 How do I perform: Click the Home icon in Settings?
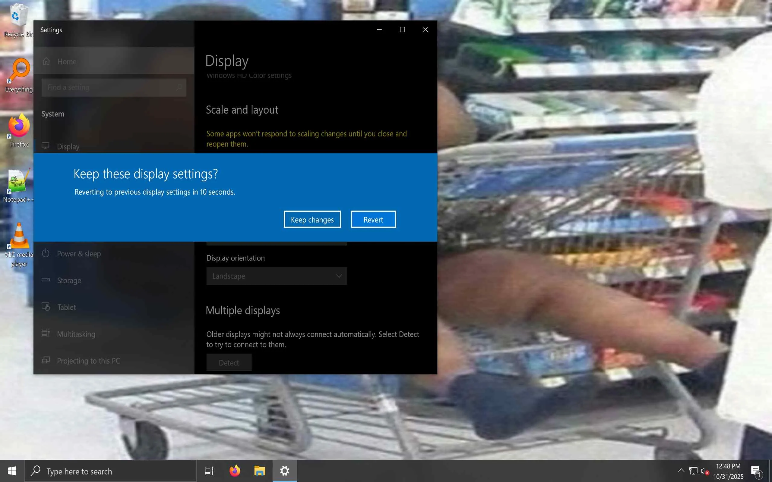pyautogui.click(x=46, y=61)
